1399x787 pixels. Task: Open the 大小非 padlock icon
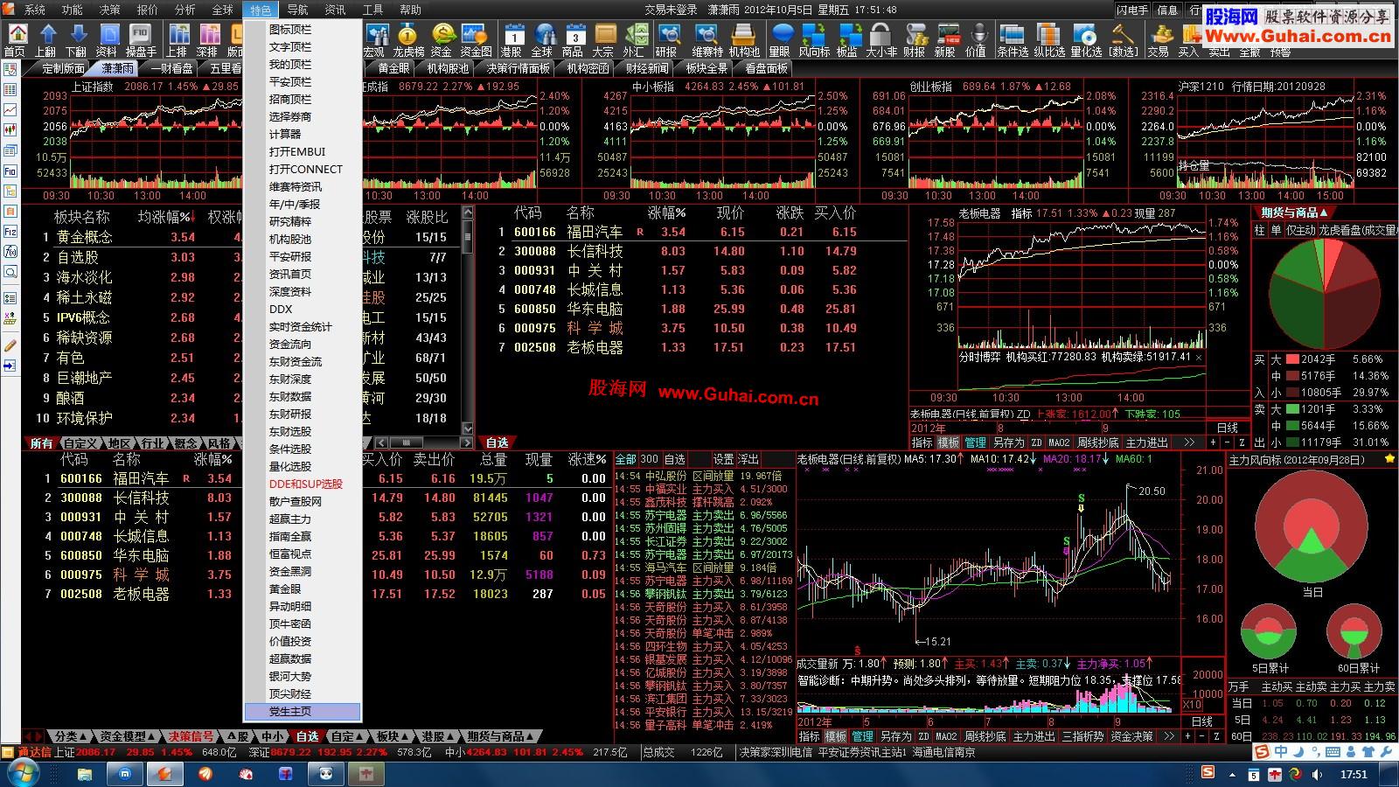point(881,41)
